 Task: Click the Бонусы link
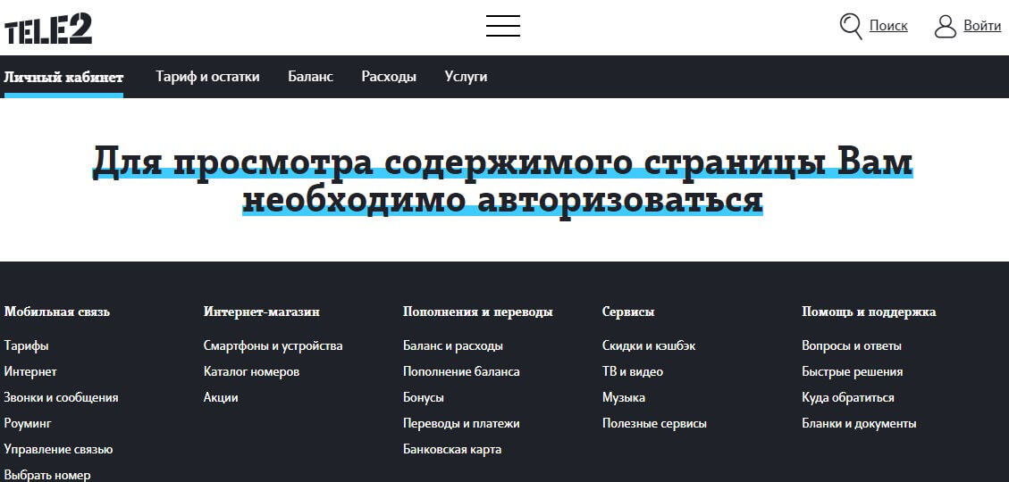pos(424,397)
